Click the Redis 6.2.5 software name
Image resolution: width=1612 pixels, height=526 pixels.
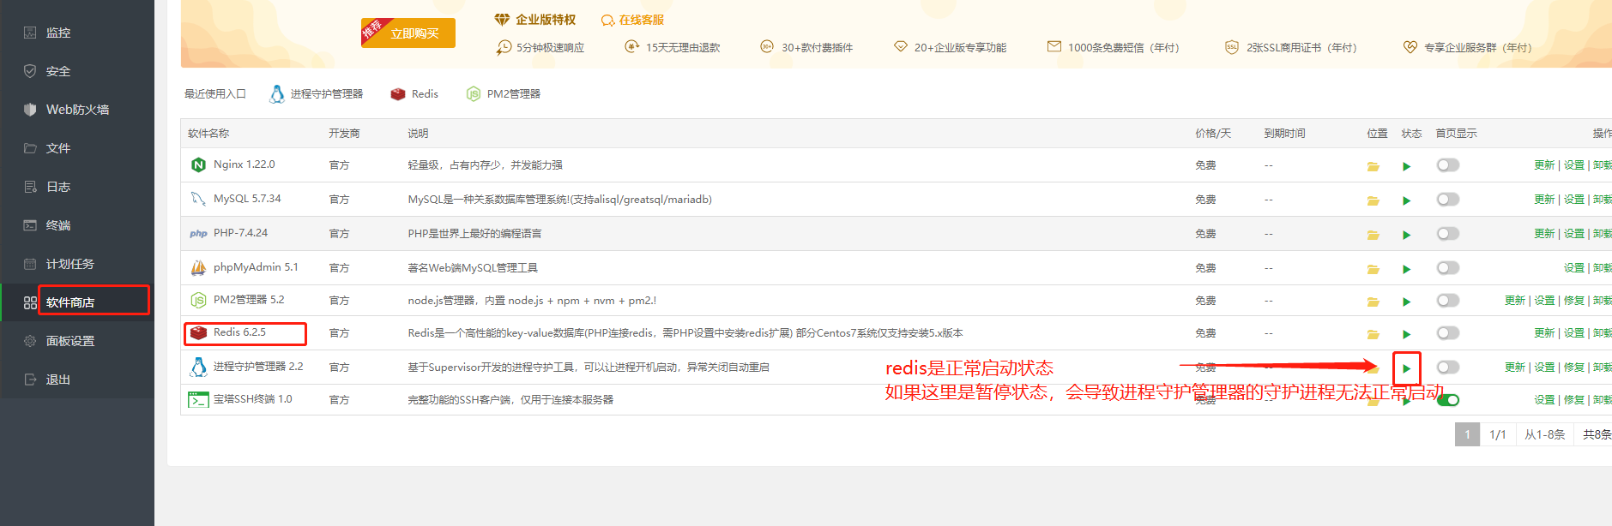(239, 332)
